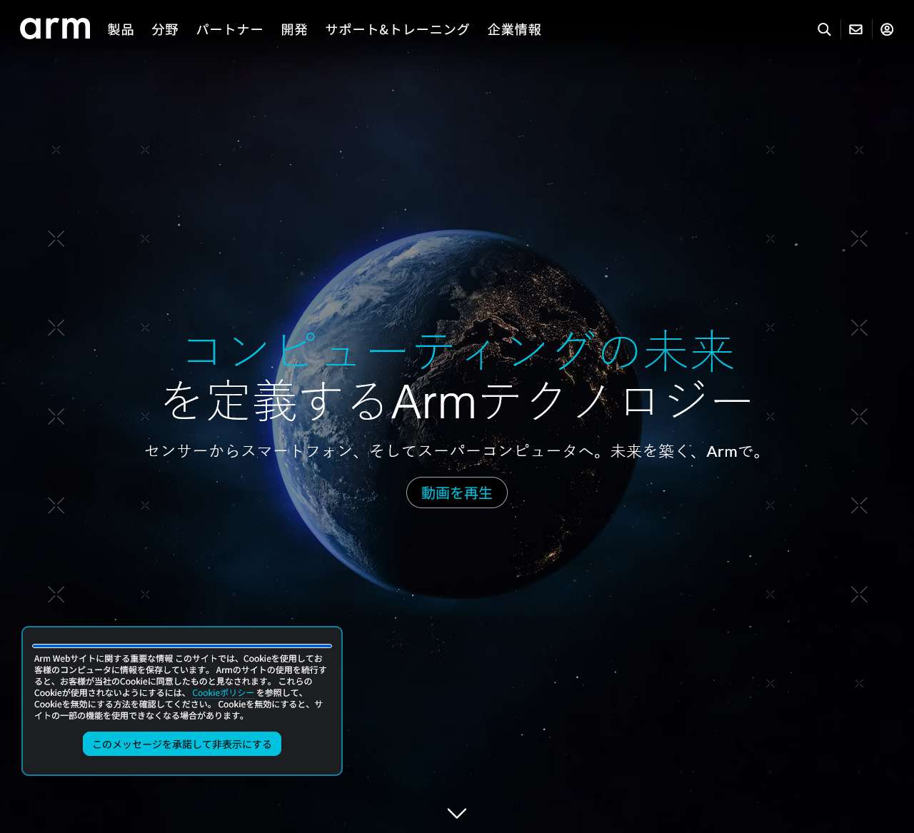Click the down chevron at page bottom

click(457, 813)
